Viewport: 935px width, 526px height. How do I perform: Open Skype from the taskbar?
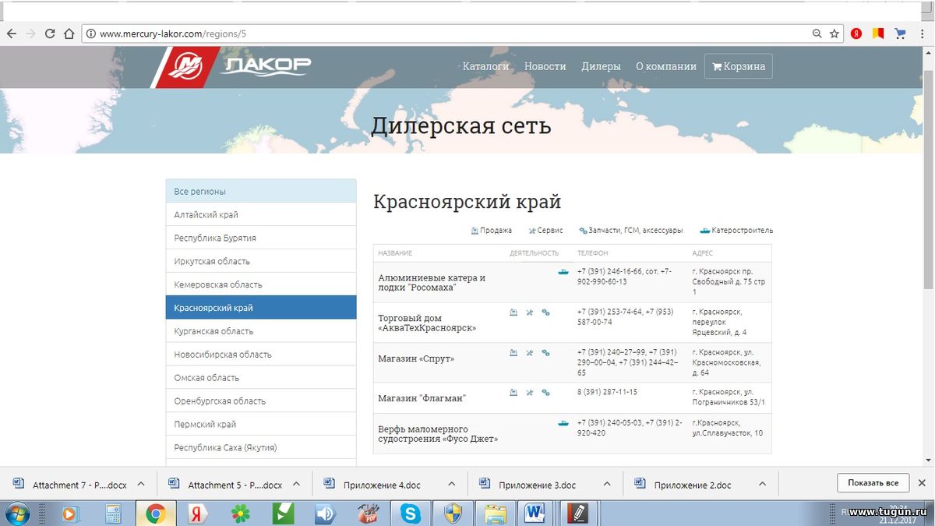coord(410,514)
